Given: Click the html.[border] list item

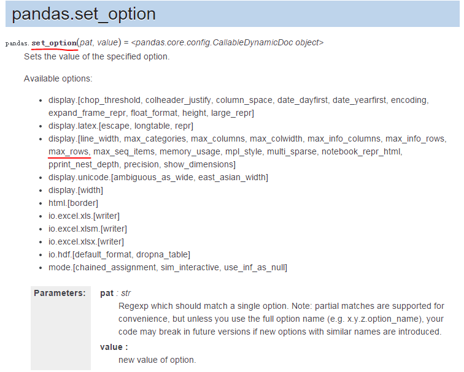Looking at the screenshot, I should click(x=73, y=203).
